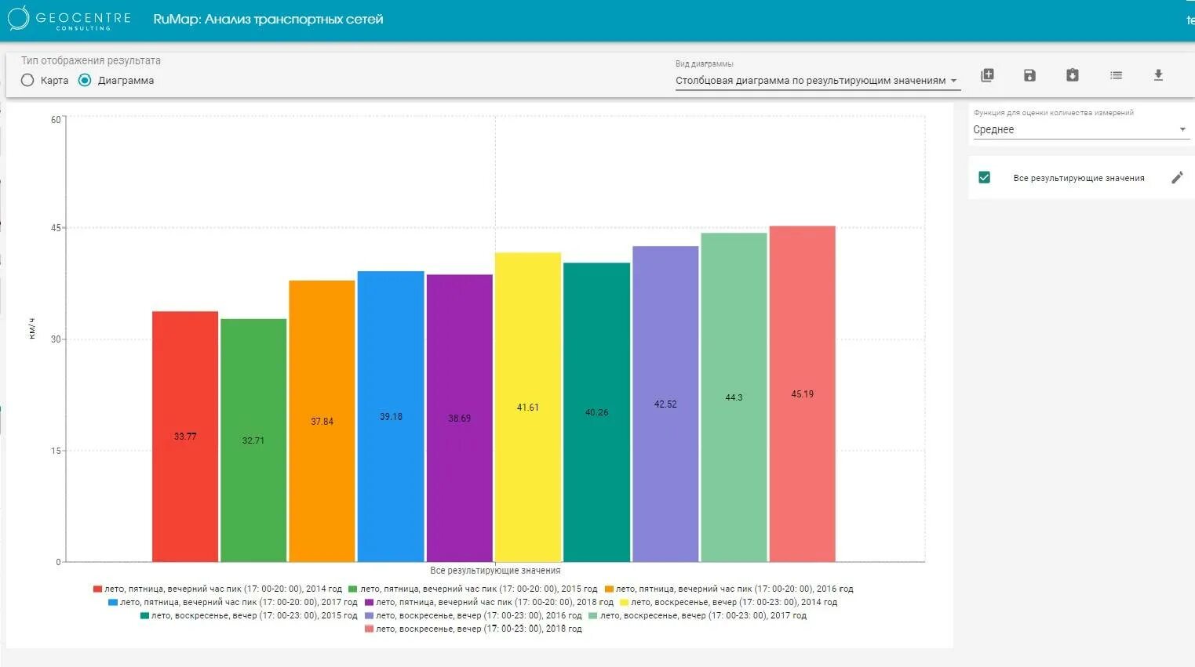Click legend text 'лето, воскресенье, вечер' 2016 год
The image size is (1195, 667).
[479, 616]
